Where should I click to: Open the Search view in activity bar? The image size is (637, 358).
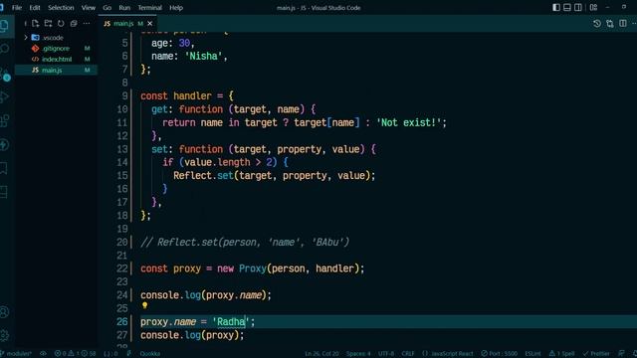pyautogui.click(x=4, y=49)
